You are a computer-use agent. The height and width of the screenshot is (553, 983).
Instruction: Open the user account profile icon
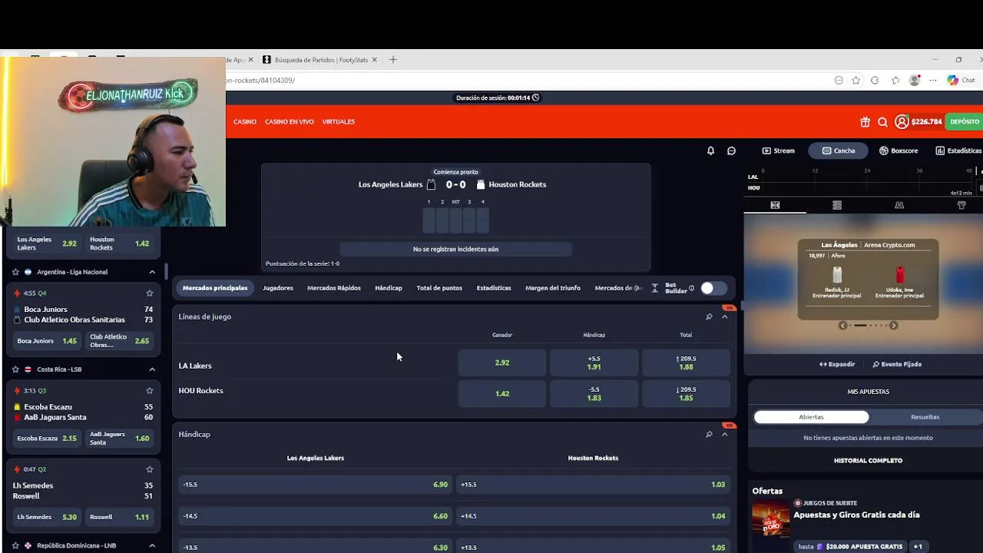click(x=902, y=121)
